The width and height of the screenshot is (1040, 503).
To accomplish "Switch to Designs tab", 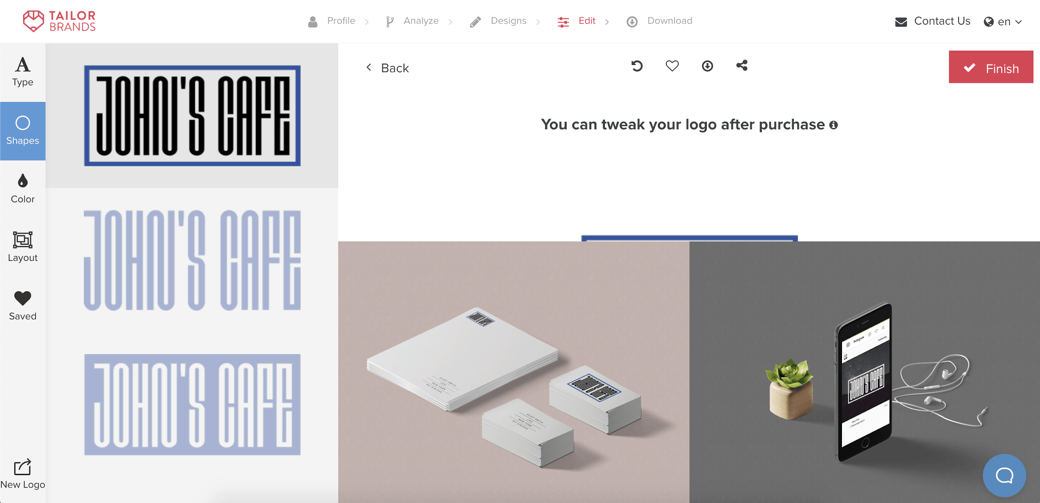I will [x=508, y=20].
